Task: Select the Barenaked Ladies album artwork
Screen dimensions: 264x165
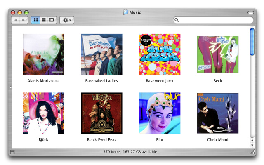Action: [101, 54]
